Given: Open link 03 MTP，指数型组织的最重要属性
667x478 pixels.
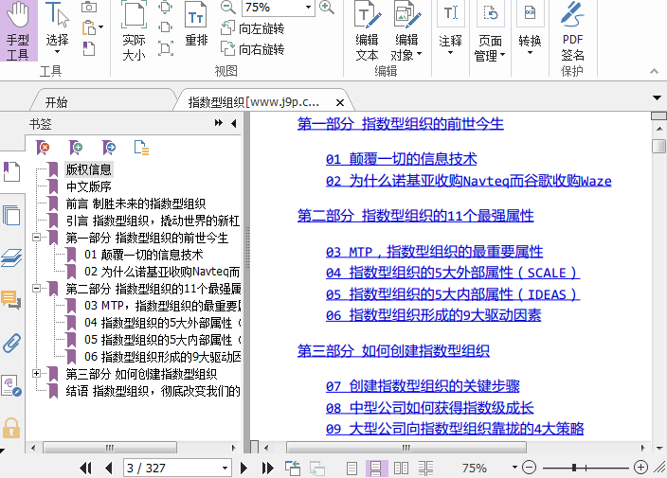Looking at the screenshot, I should [x=434, y=252].
